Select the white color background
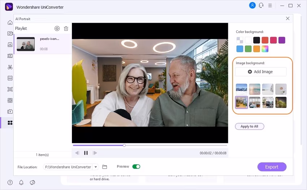Viewport: 307px width, 190px height. pyautogui.click(x=248, y=40)
